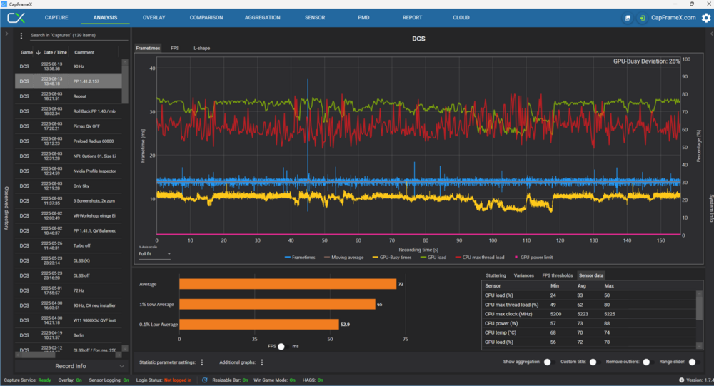Open the three-dot menu beside the capture search

[x=21, y=35]
